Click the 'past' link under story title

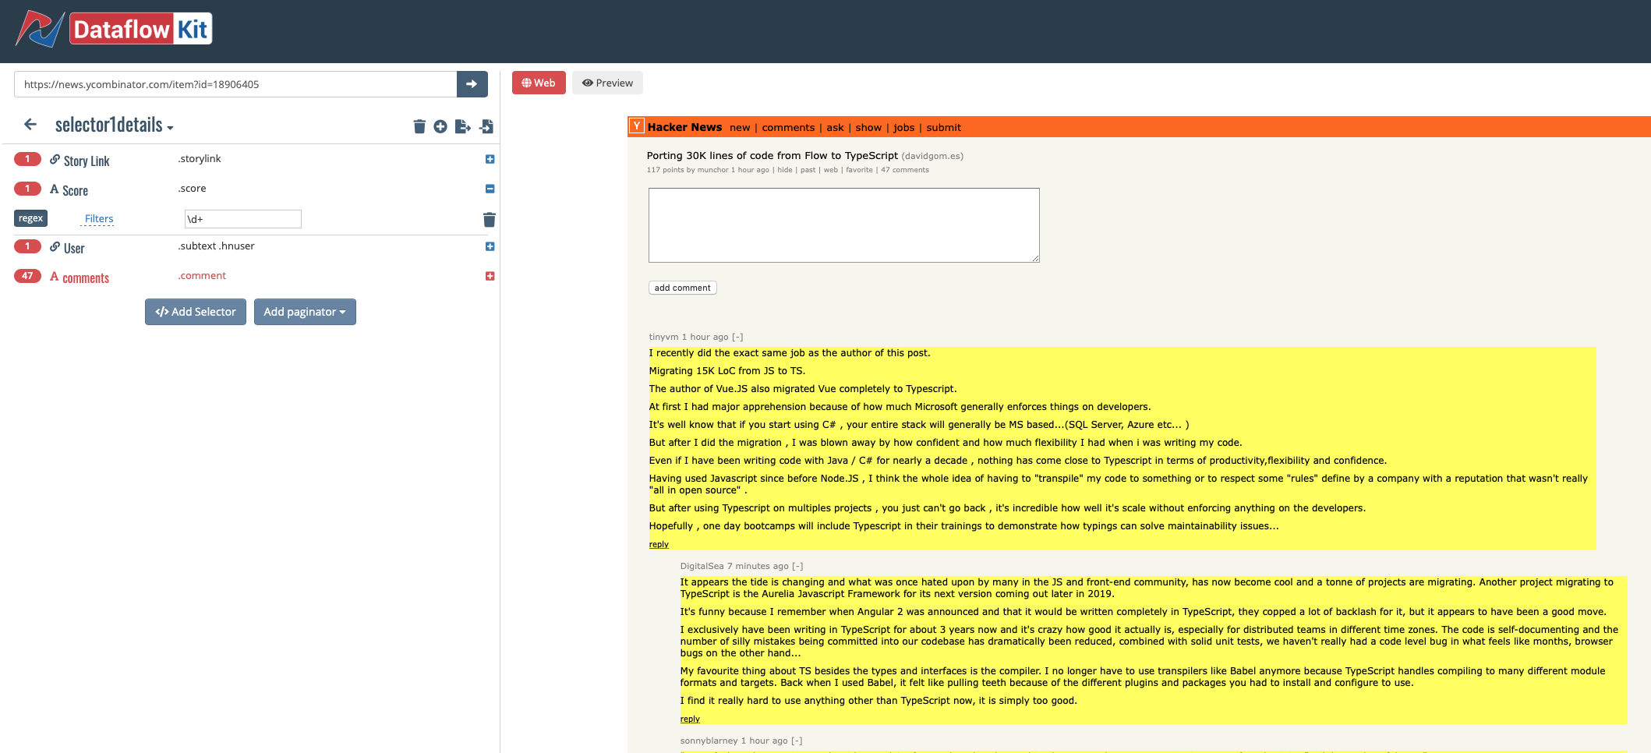(x=808, y=170)
